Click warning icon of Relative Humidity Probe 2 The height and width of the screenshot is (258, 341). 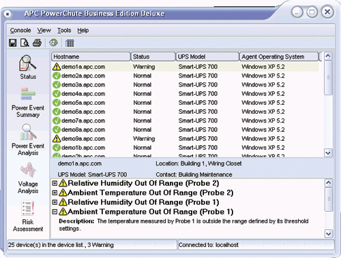coord(63,183)
